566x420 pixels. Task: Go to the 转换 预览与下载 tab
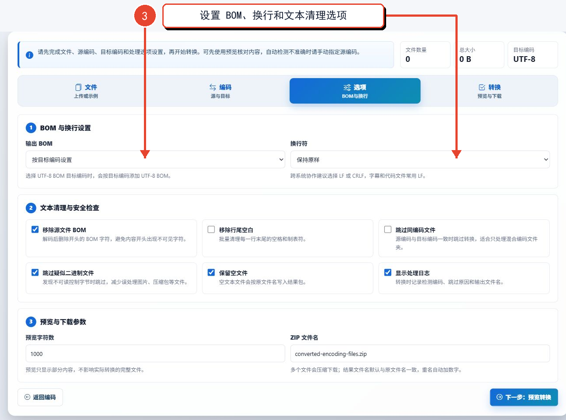(x=489, y=91)
